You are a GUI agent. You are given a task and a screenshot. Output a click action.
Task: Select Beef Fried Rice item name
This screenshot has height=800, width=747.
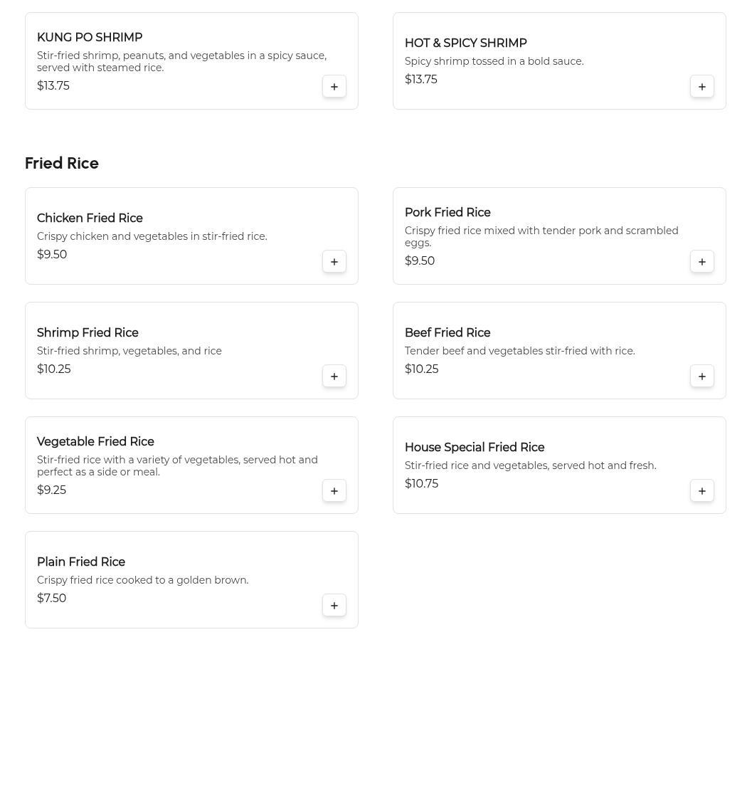(447, 333)
